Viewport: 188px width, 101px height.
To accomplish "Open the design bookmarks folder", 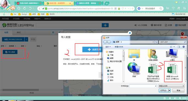I will coord(23,14).
